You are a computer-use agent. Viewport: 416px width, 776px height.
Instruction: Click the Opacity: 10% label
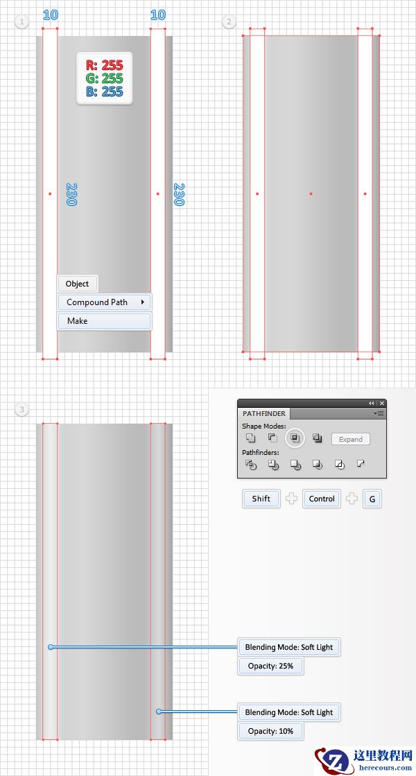click(270, 730)
